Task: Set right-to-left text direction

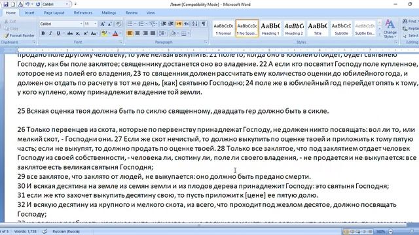Action: click(186, 24)
